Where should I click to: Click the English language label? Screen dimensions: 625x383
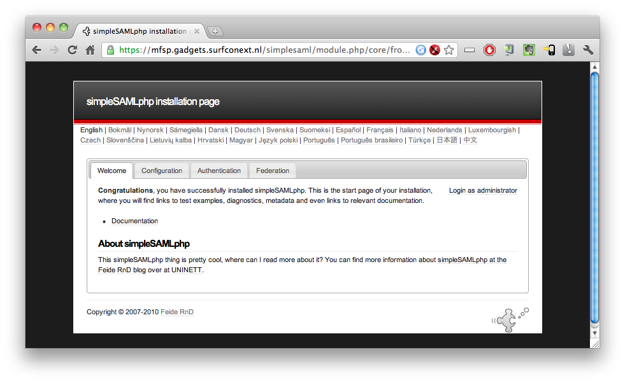(x=91, y=130)
